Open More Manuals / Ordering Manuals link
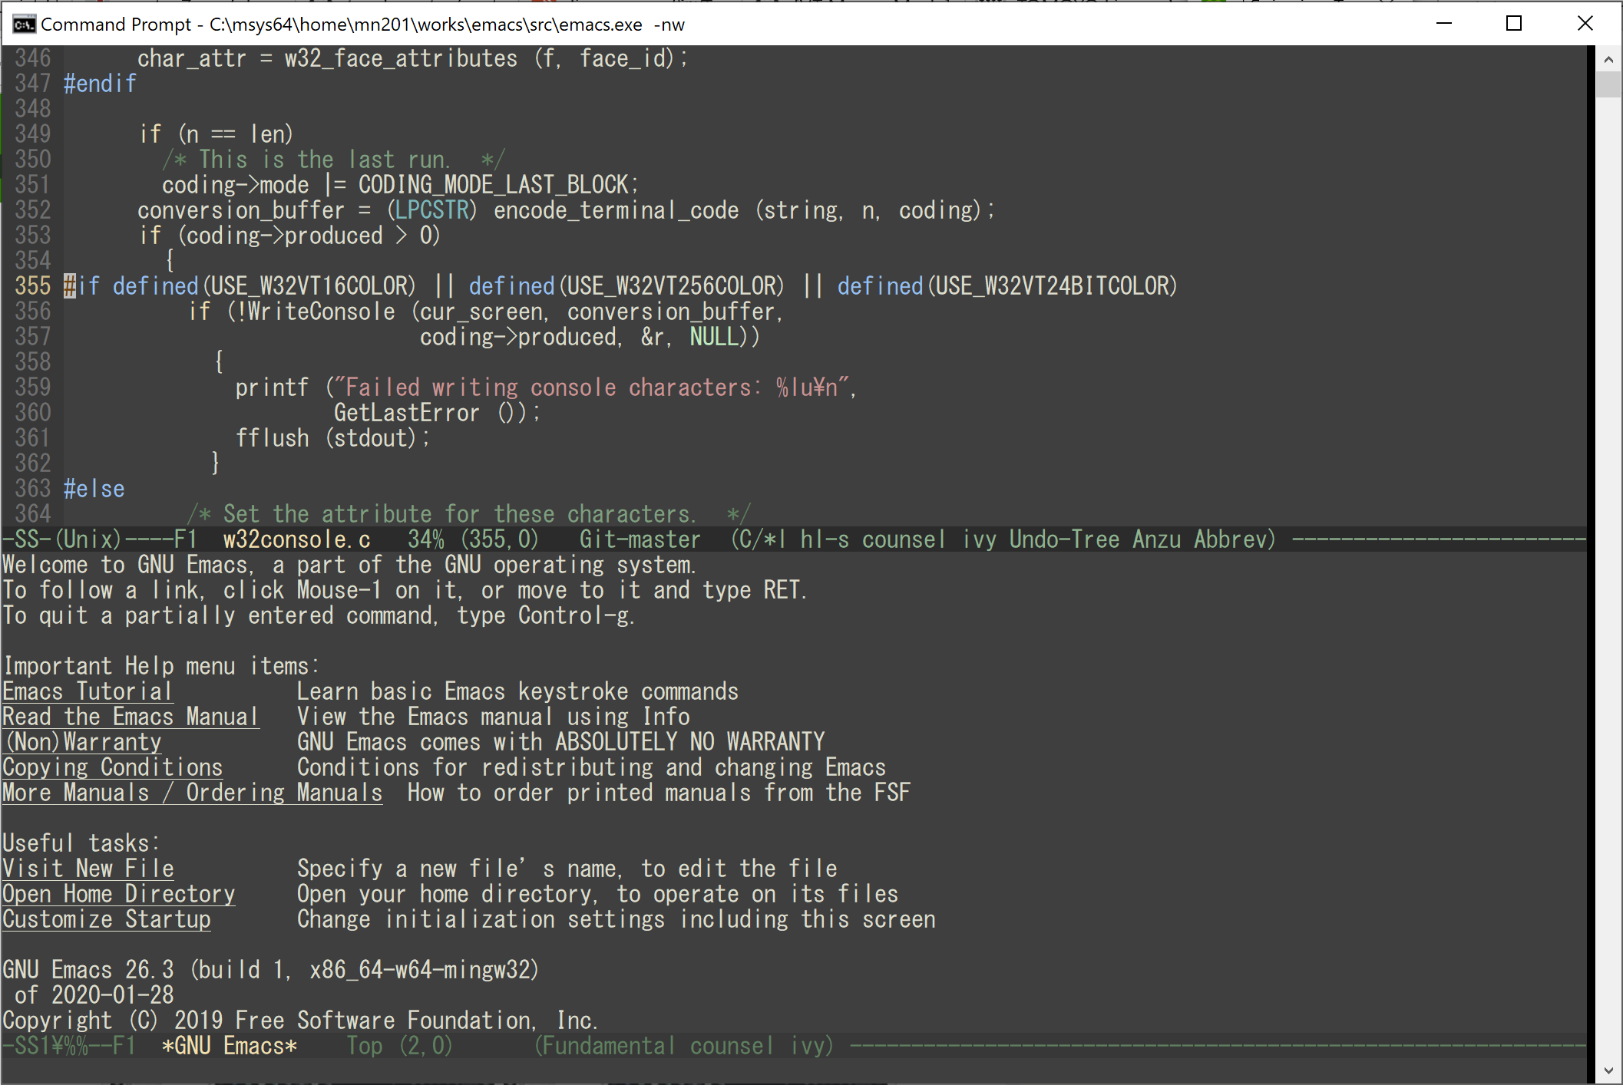The width and height of the screenshot is (1623, 1085). point(192,793)
